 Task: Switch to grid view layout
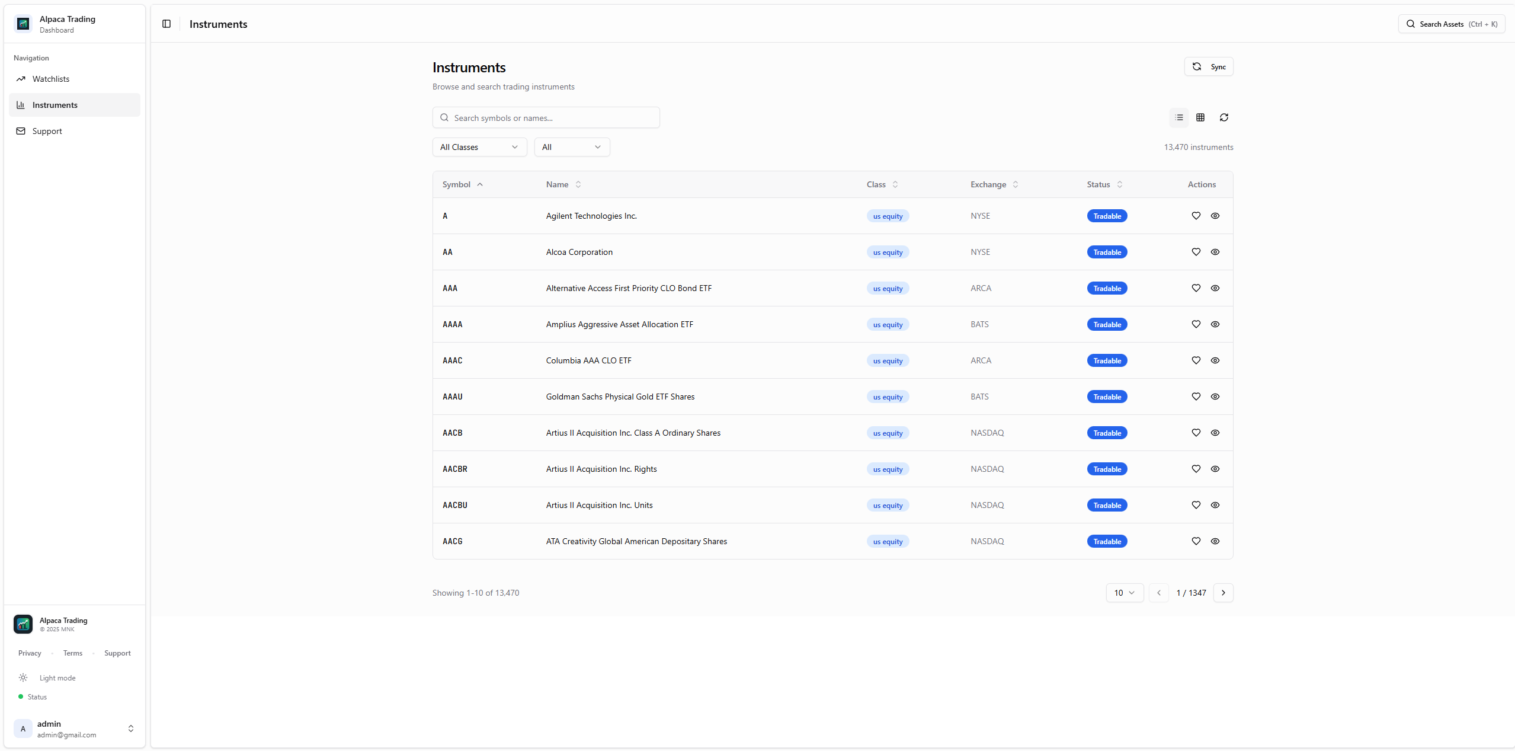1200,117
